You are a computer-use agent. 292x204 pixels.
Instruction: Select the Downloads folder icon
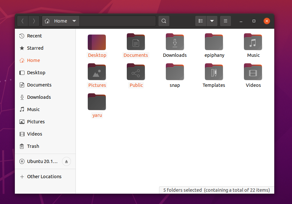(x=175, y=42)
